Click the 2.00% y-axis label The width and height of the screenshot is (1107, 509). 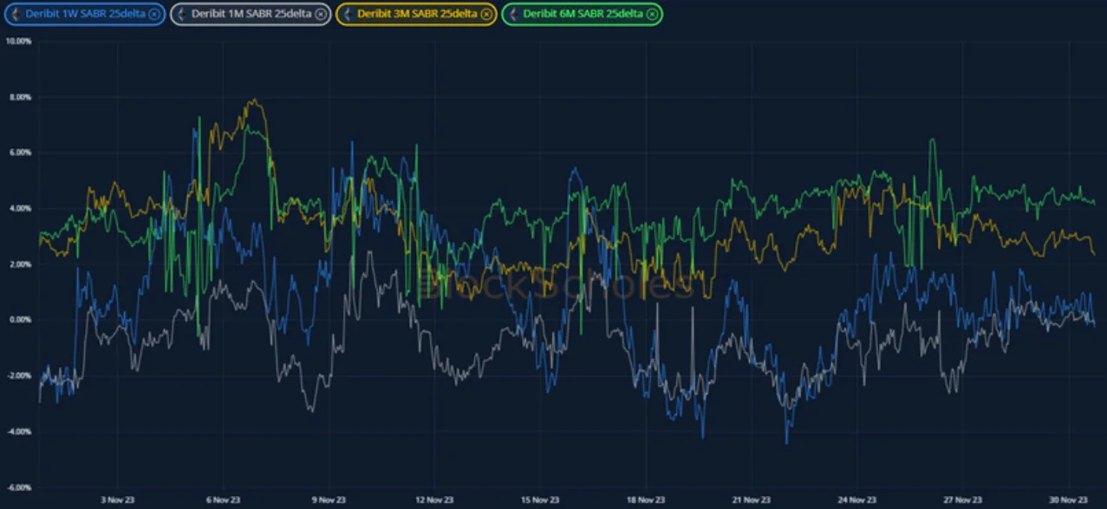20,264
